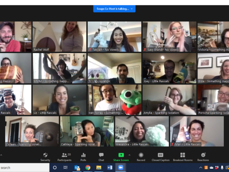Open Task View button on taskbar

[x=65, y=168]
